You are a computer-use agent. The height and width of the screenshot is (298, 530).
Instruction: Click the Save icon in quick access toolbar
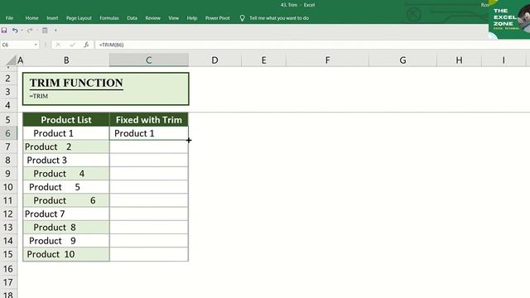tap(4, 31)
